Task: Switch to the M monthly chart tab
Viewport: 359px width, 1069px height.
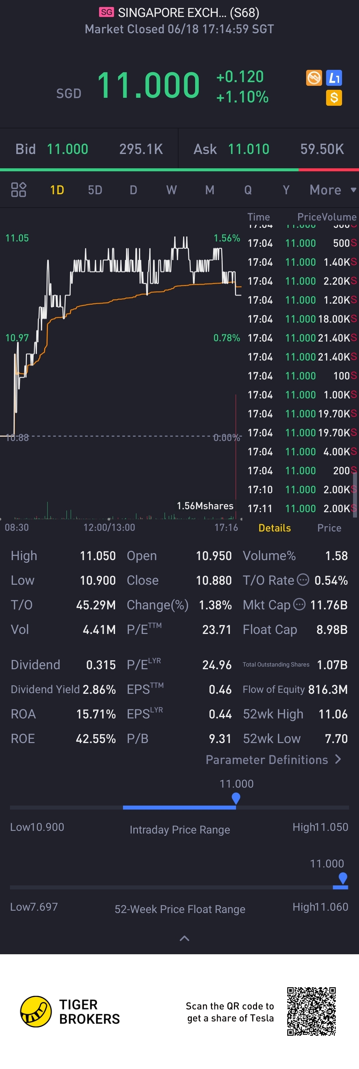Action: point(210,190)
